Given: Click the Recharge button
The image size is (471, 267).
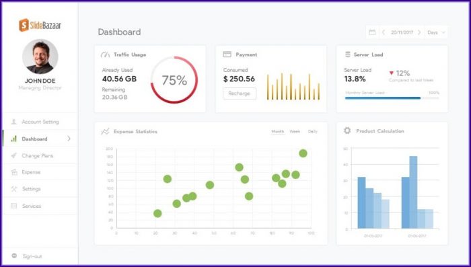Looking at the screenshot, I should (x=240, y=93).
